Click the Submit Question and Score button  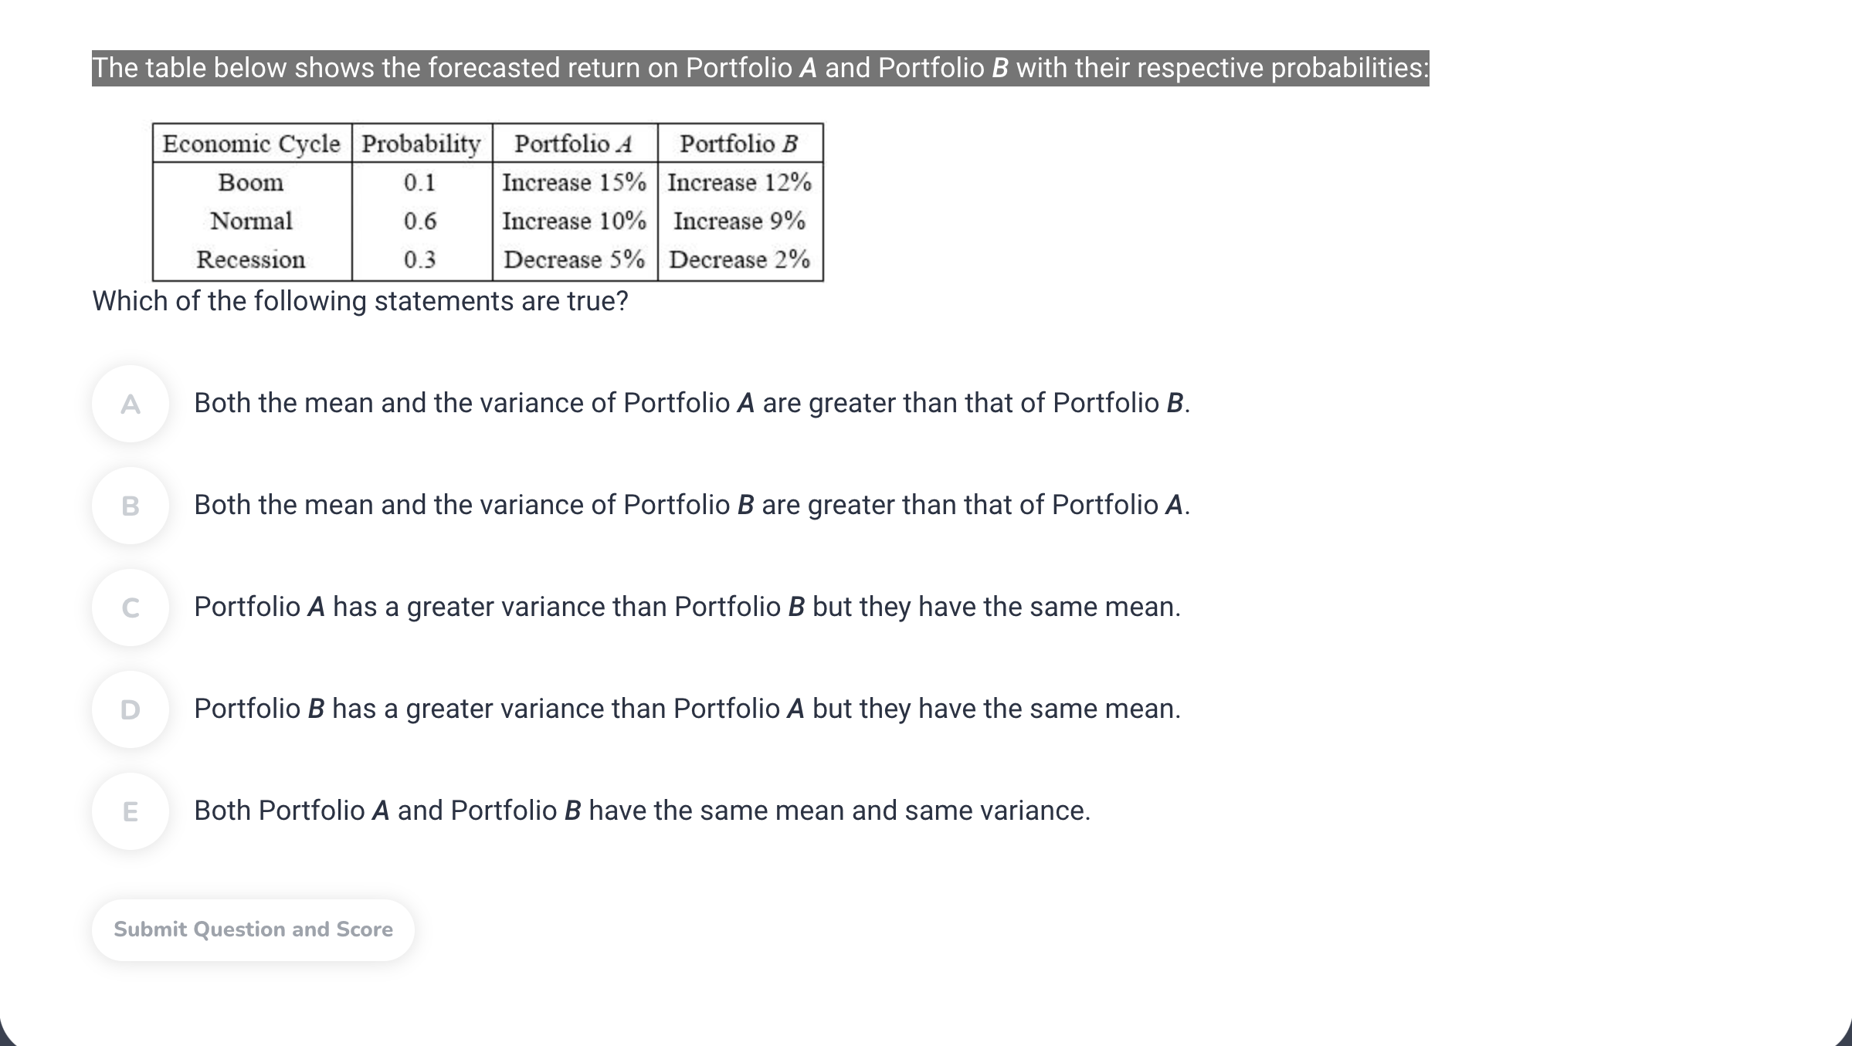click(x=253, y=929)
